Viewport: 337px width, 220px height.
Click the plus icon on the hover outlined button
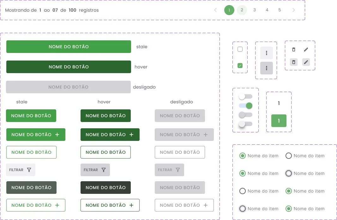coord(131,205)
